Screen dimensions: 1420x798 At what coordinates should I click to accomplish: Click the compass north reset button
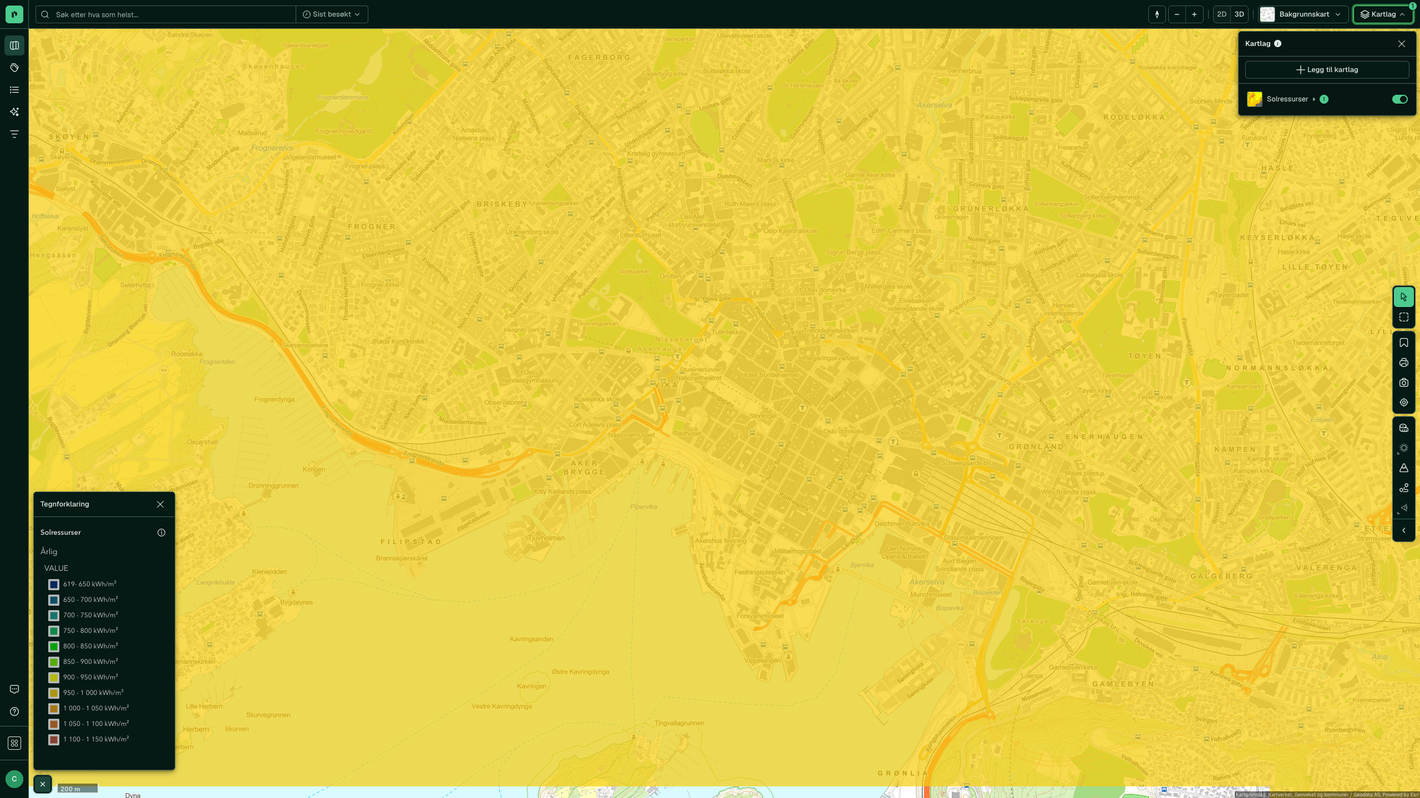[1157, 14]
